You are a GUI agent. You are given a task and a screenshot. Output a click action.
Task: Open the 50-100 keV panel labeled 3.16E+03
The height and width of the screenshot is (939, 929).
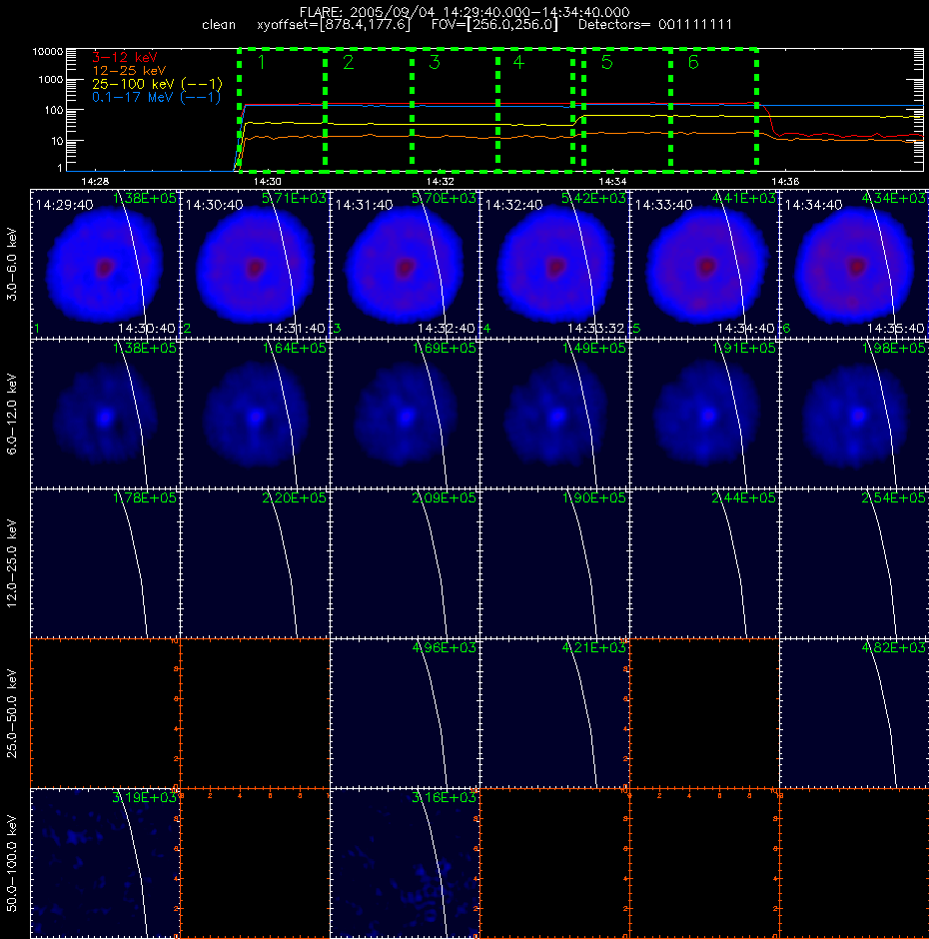pyautogui.click(x=405, y=863)
